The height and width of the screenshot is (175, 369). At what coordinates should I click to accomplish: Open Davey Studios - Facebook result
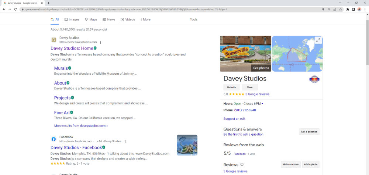coord(76,147)
